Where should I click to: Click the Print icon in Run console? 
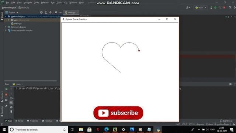(x=11, y=107)
